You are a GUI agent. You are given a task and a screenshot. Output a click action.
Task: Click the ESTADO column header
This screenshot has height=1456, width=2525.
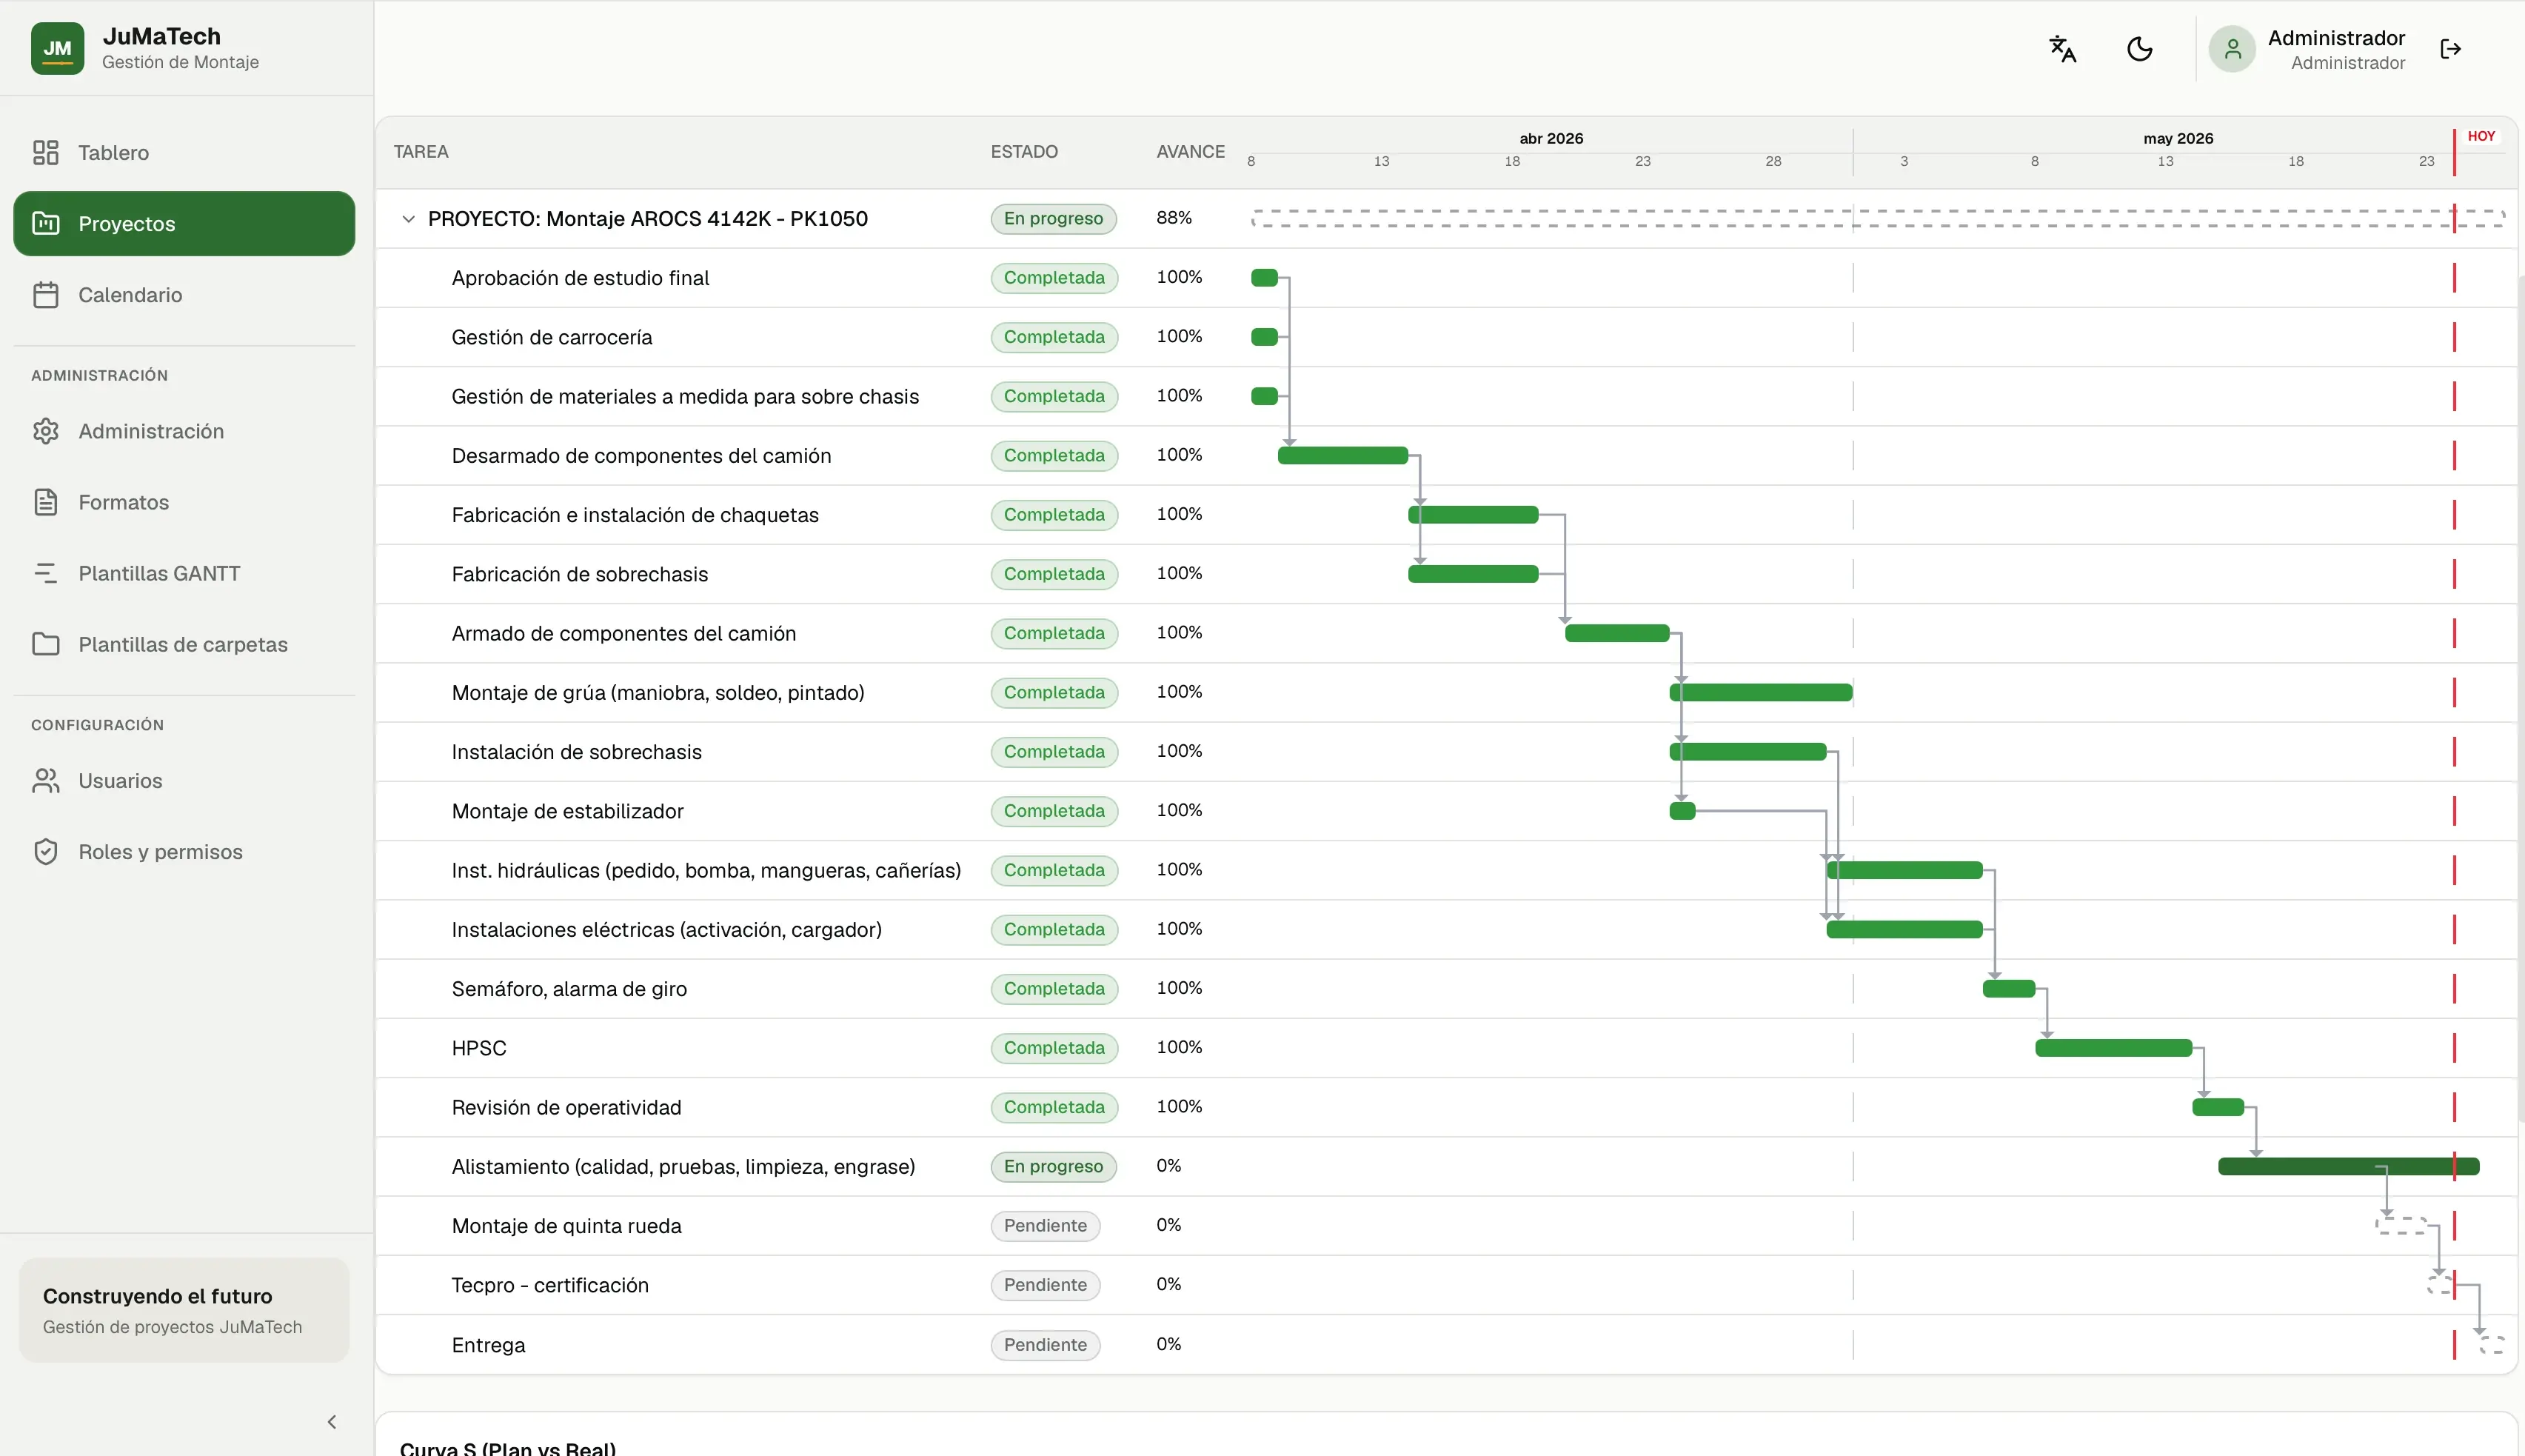tap(1023, 151)
